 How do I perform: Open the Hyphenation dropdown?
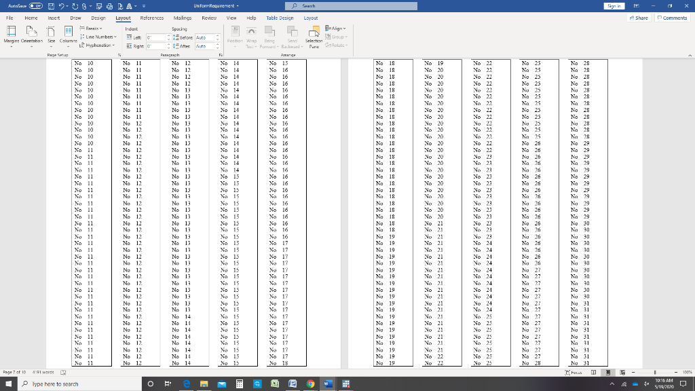97,45
